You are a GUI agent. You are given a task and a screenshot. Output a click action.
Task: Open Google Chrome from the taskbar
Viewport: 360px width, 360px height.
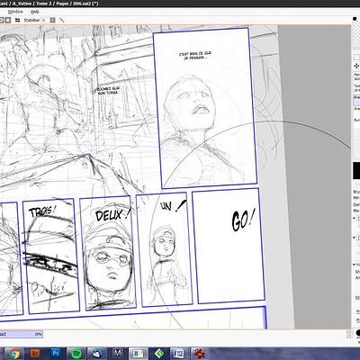tap(13, 354)
